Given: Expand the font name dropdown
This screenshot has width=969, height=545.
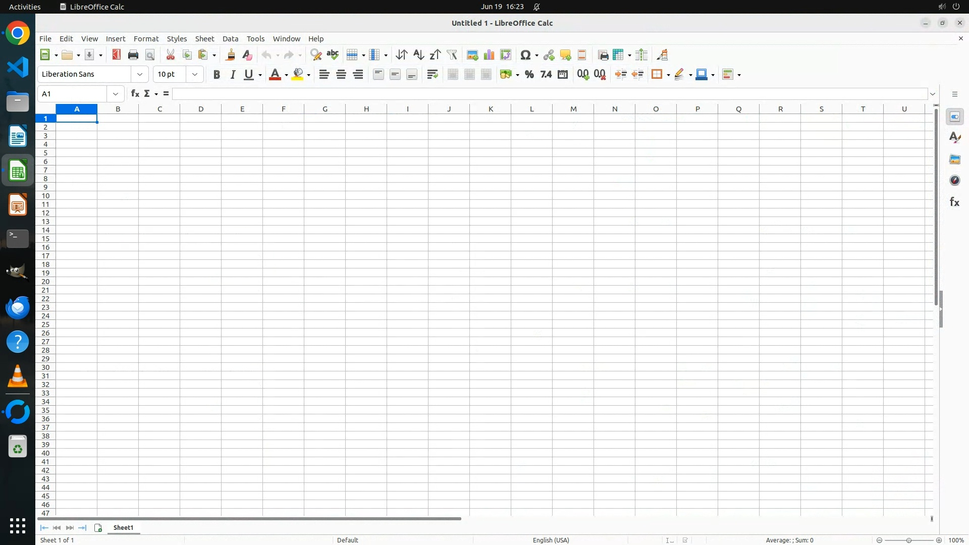Looking at the screenshot, I should 140,75.
